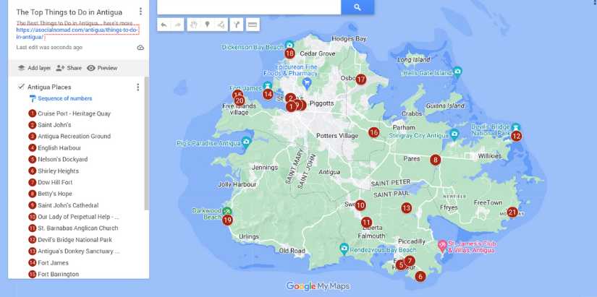Click the cloud saved-to-Drive icon
Image resolution: width=597 pixels, height=297 pixels.
(140, 48)
